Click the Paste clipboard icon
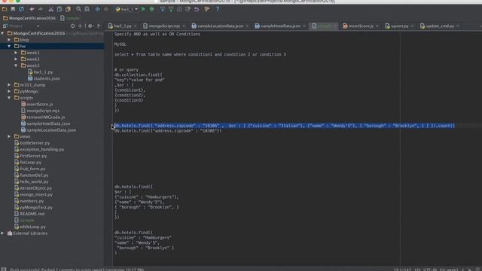The height and width of the screenshot is (271, 482). point(68,9)
